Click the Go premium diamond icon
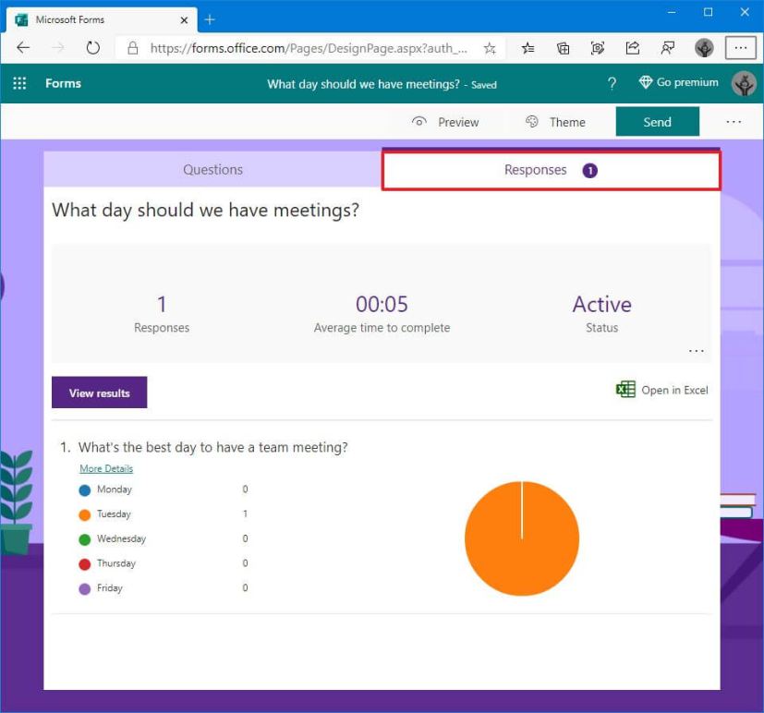764x713 pixels. coord(646,82)
